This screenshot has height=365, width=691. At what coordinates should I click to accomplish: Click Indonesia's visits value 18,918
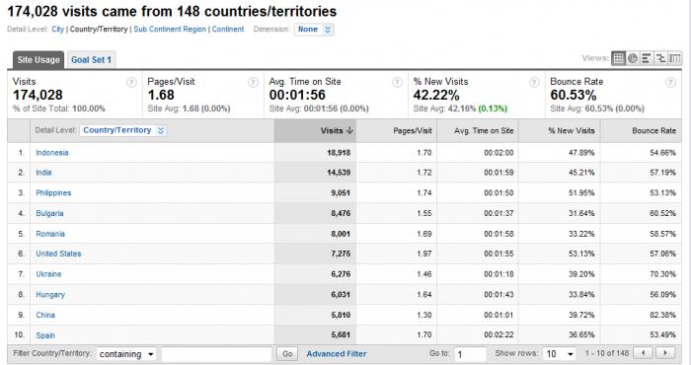click(339, 153)
